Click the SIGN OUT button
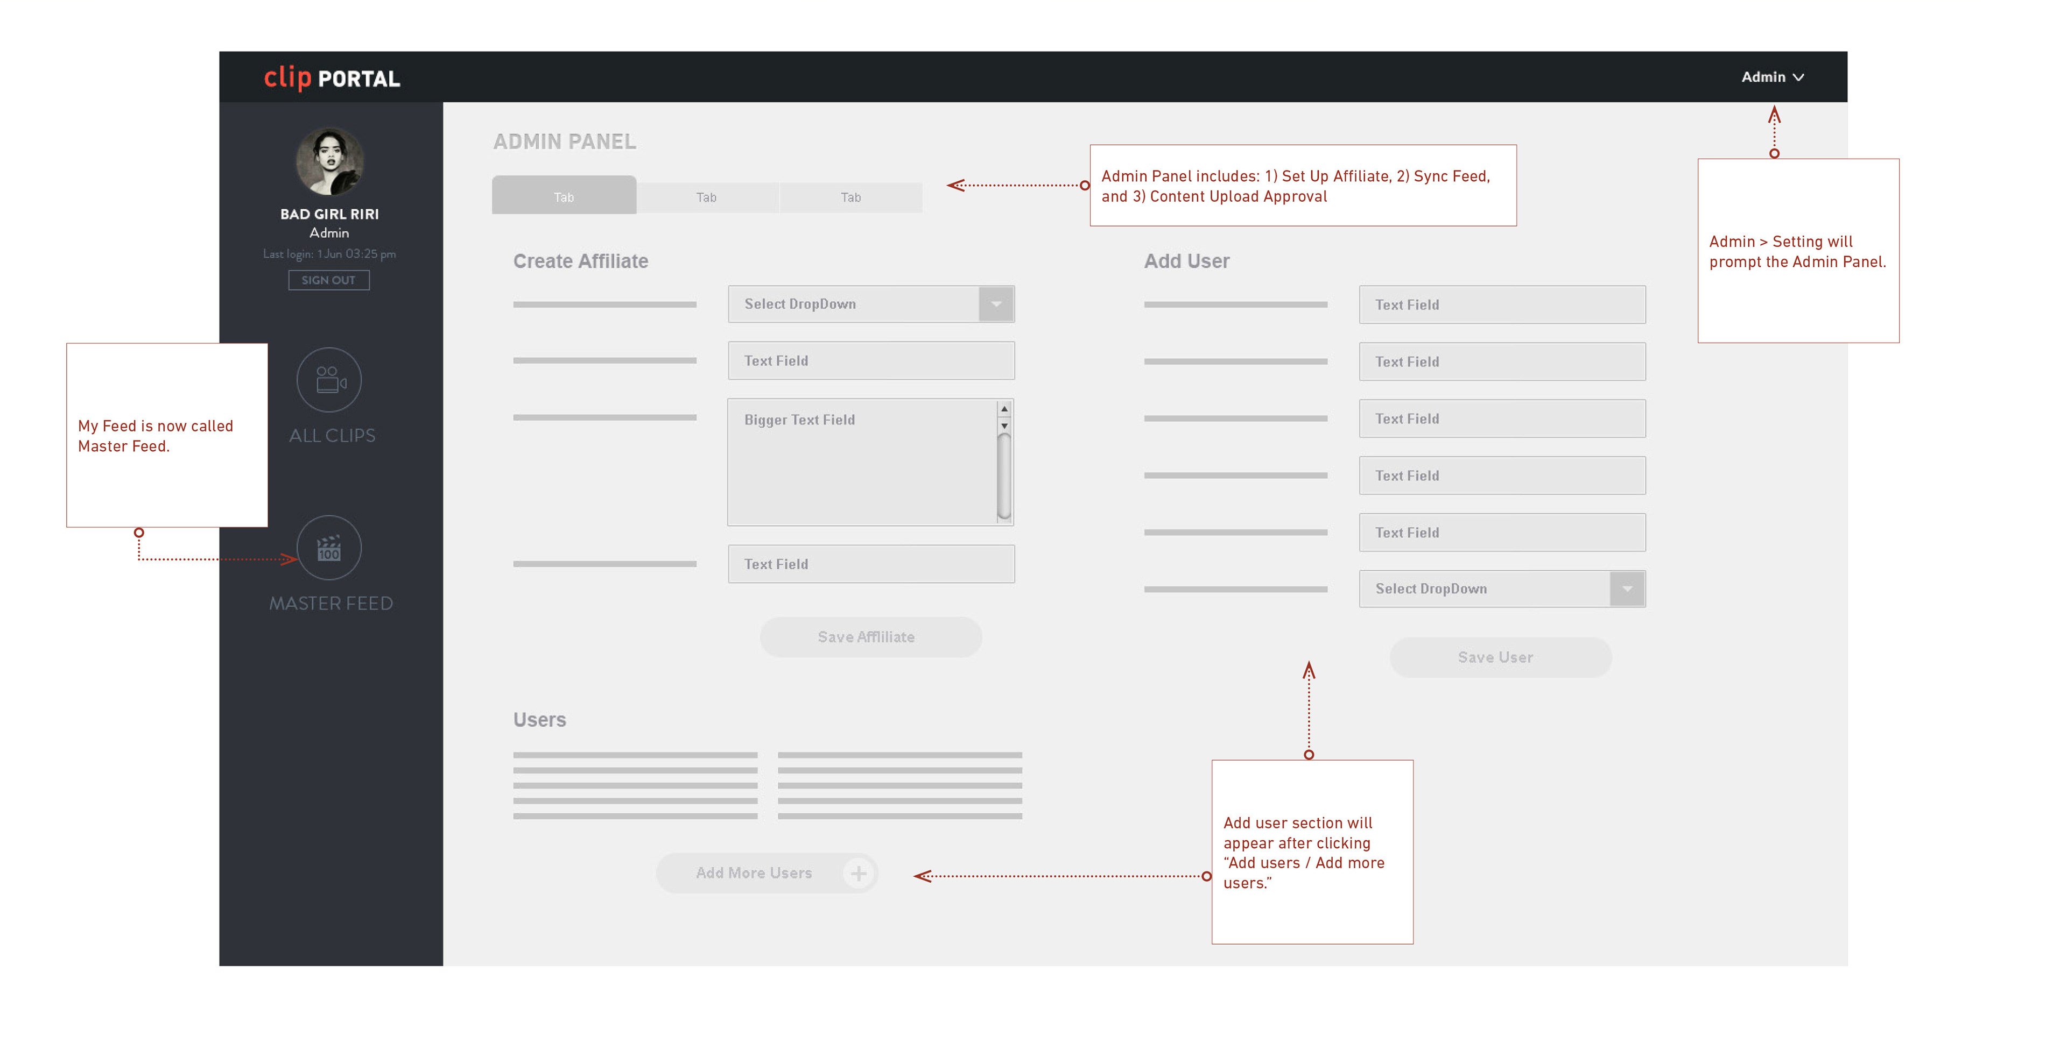 [329, 280]
